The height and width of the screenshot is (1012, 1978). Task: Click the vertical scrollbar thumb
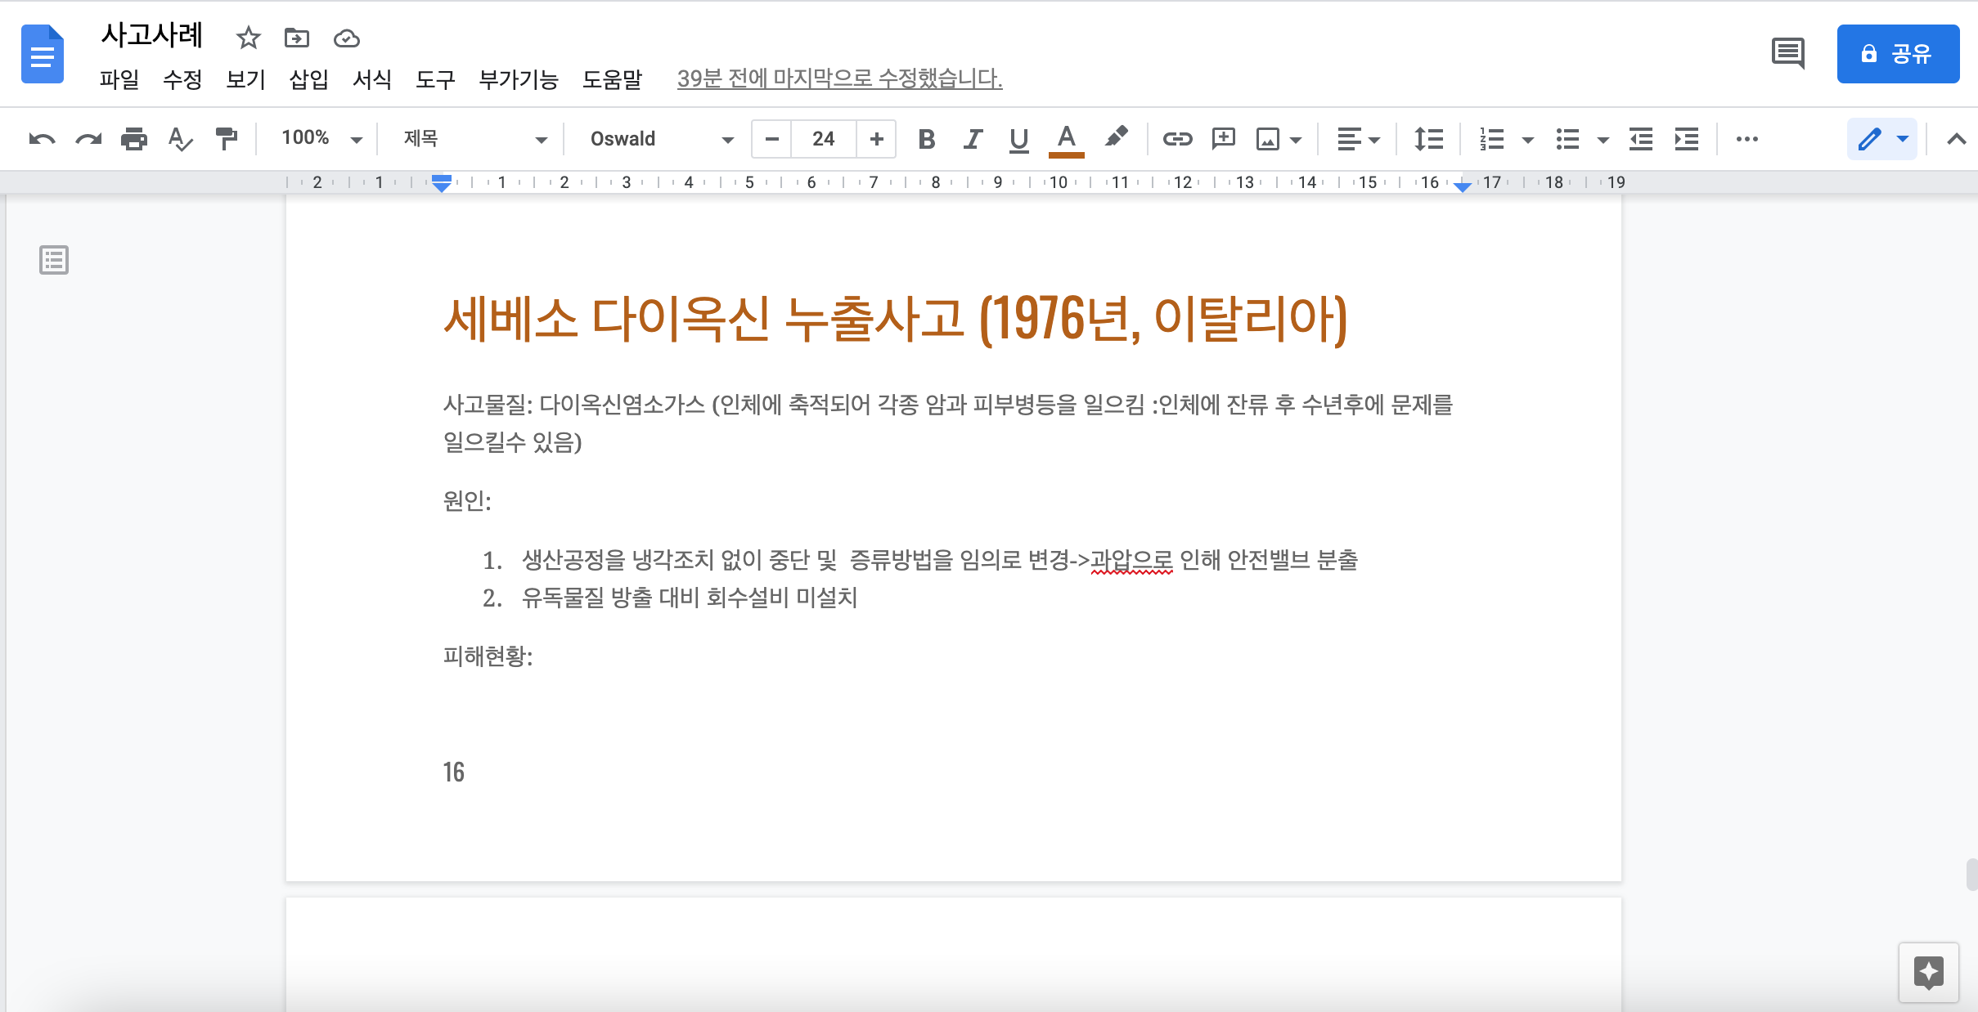(1971, 874)
